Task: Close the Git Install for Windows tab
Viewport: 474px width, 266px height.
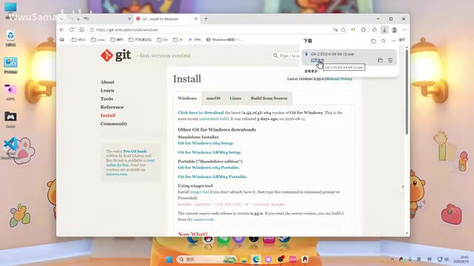Action: tap(196, 18)
